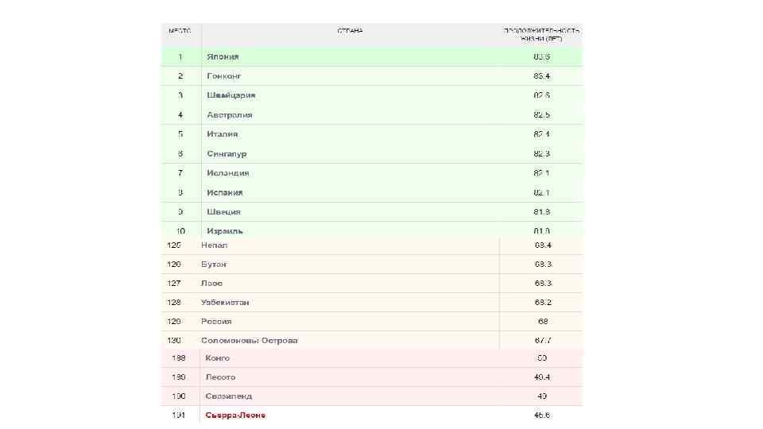The width and height of the screenshot is (763, 429).
Task: Select the Непал row name
Action: pyautogui.click(x=214, y=245)
